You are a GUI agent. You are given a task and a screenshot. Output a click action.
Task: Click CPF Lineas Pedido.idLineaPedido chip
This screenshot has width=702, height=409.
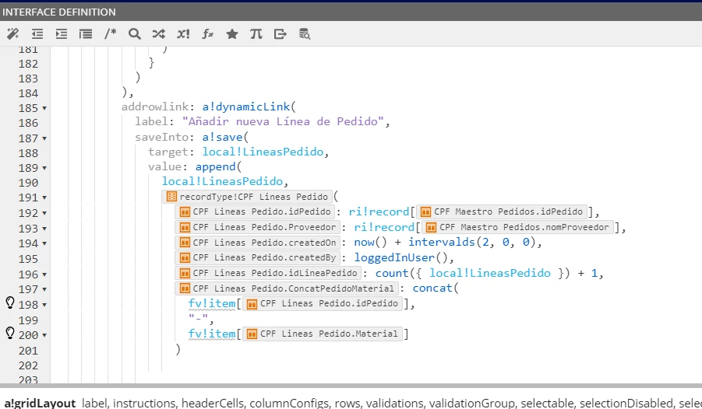[x=268, y=273]
